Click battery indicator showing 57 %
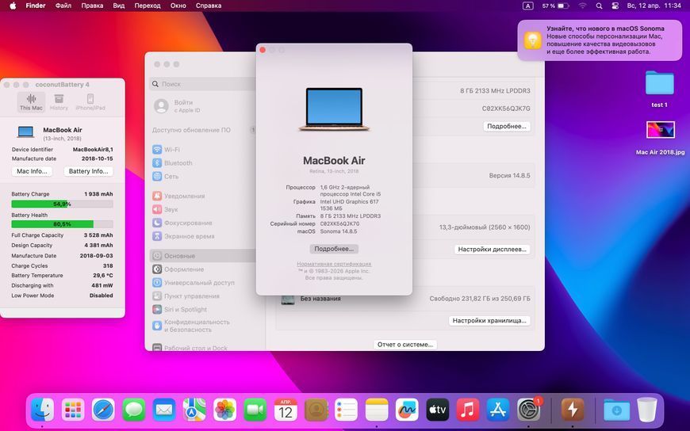The width and height of the screenshot is (690, 431). (555, 6)
